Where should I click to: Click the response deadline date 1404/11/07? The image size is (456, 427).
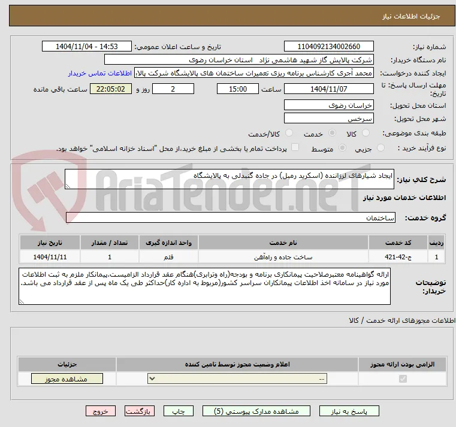click(328, 89)
